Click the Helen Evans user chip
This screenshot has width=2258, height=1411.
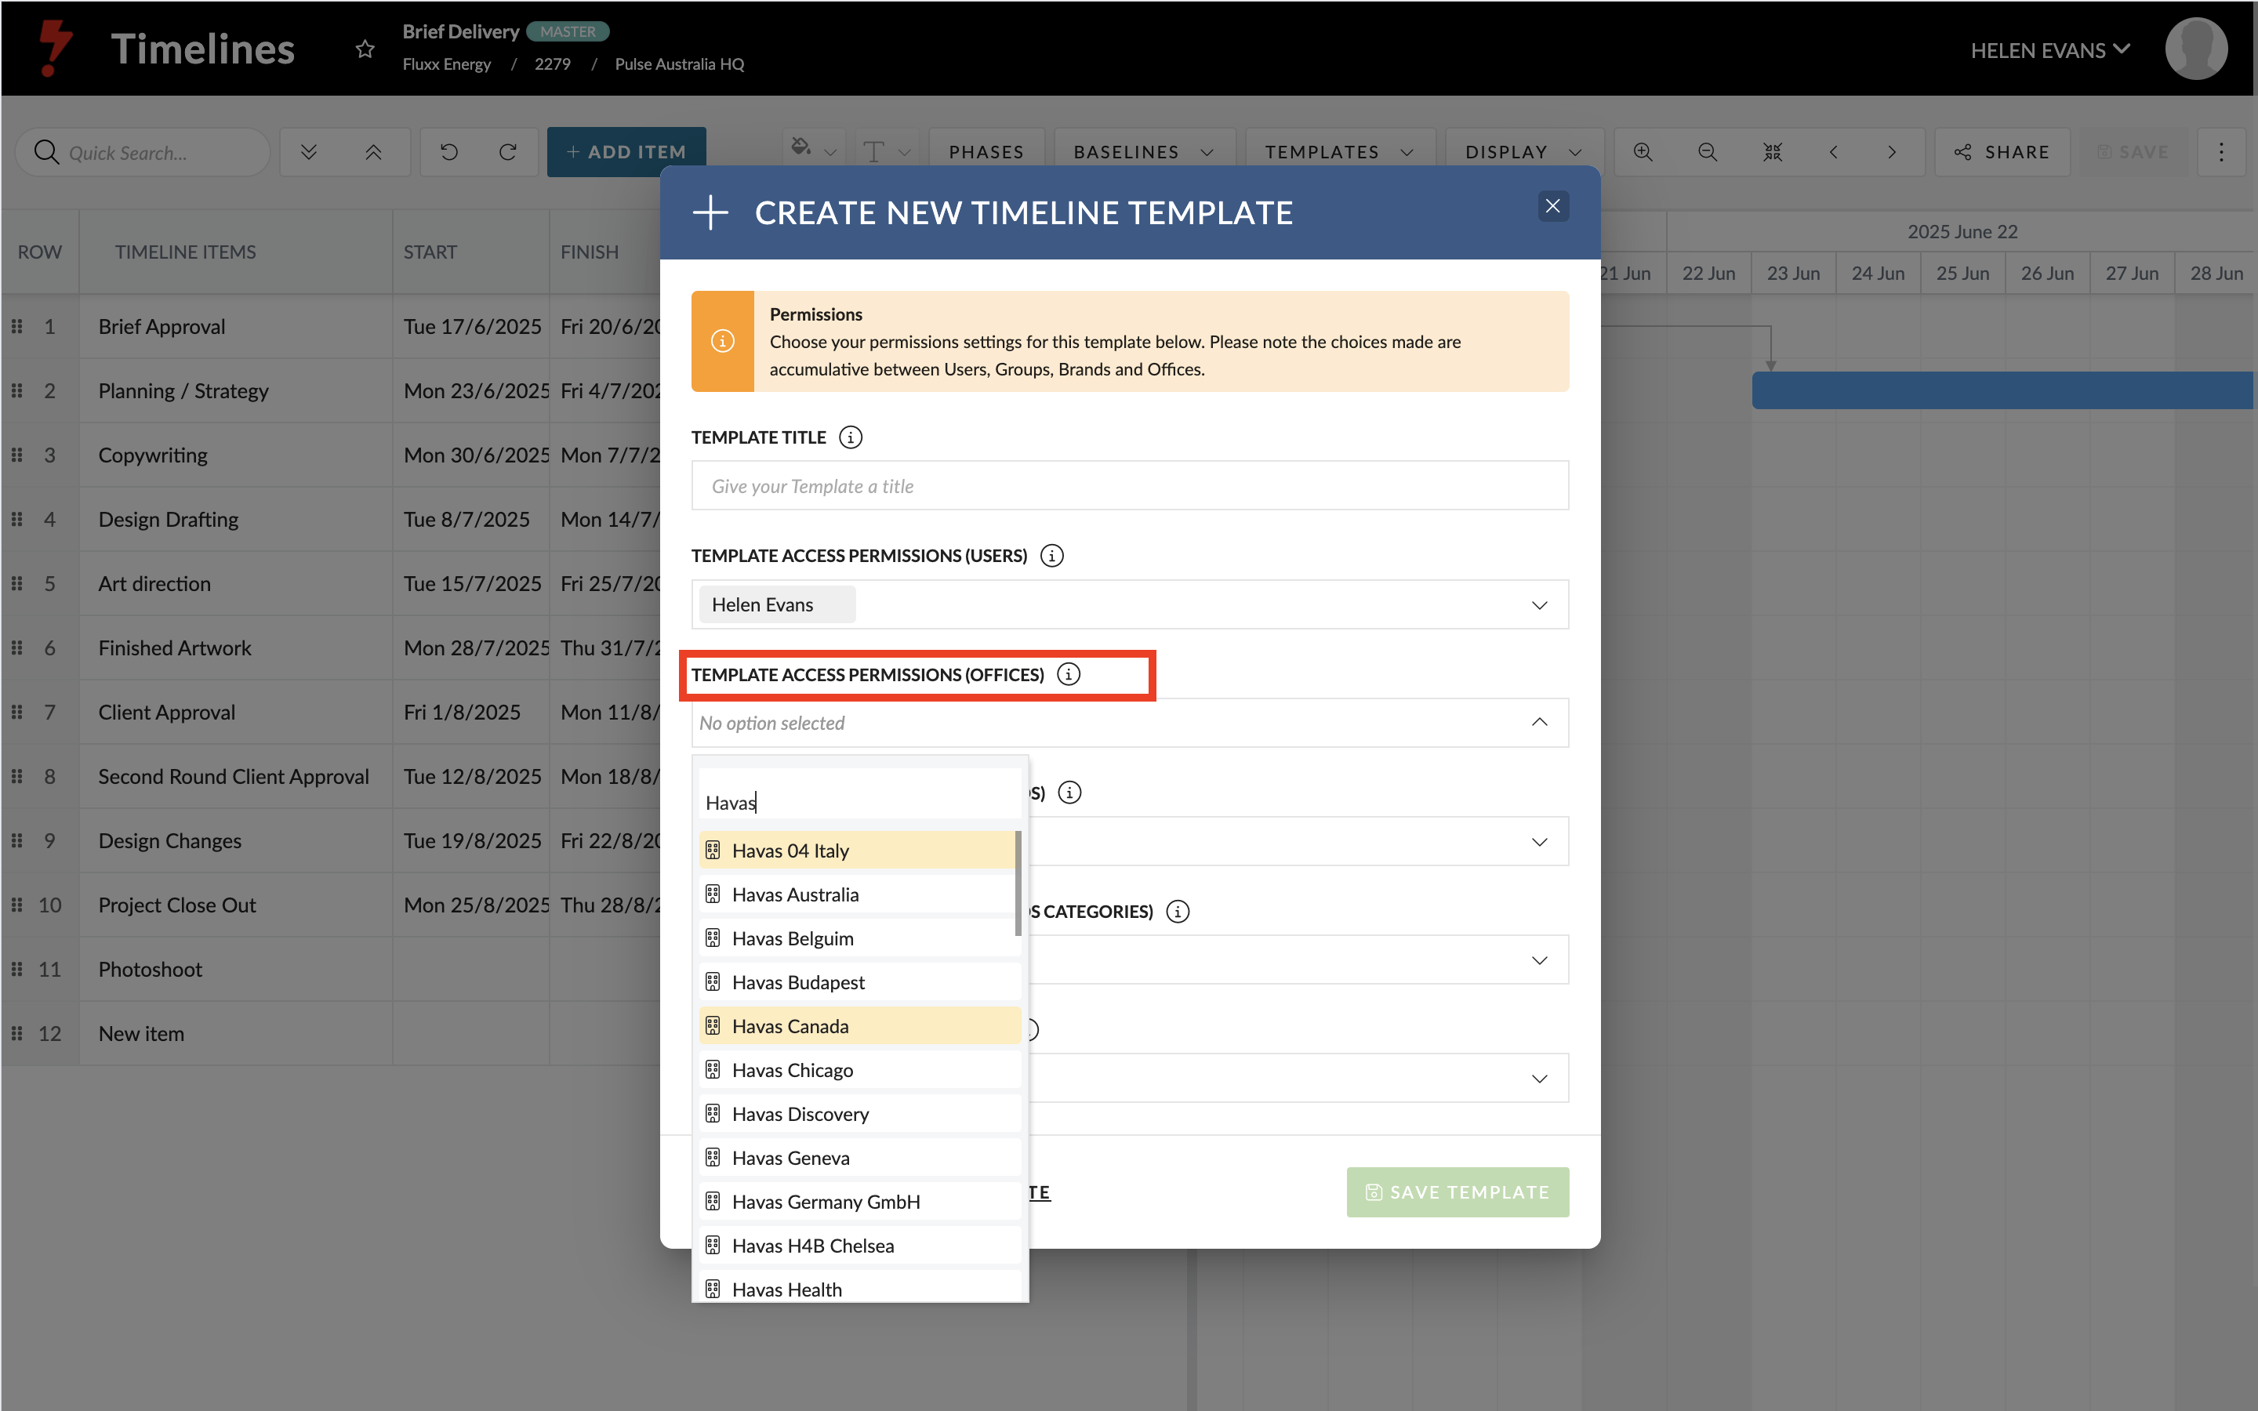(x=776, y=604)
